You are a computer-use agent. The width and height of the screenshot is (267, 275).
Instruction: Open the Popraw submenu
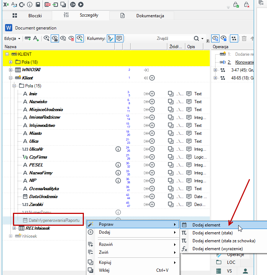[x=133, y=224]
